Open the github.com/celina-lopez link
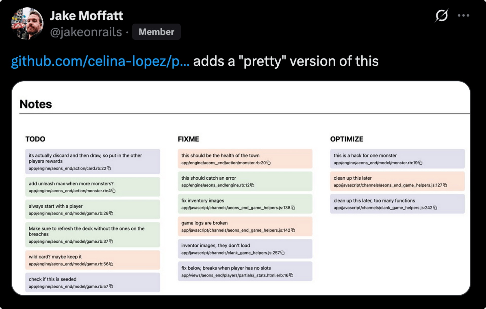This screenshot has height=309, width=486. click(100, 61)
